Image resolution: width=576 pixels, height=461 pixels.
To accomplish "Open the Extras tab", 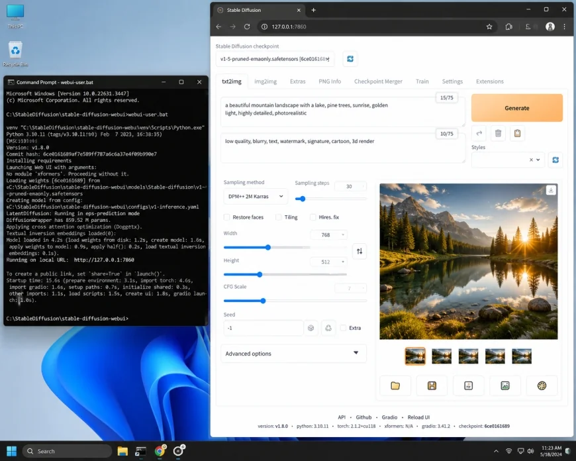I will pyautogui.click(x=297, y=81).
